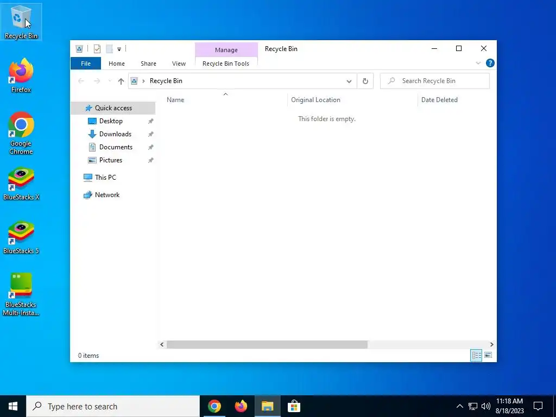Switch to Details view in status bar
The height and width of the screenshot is (417, 556).
[x=476, y=355]
